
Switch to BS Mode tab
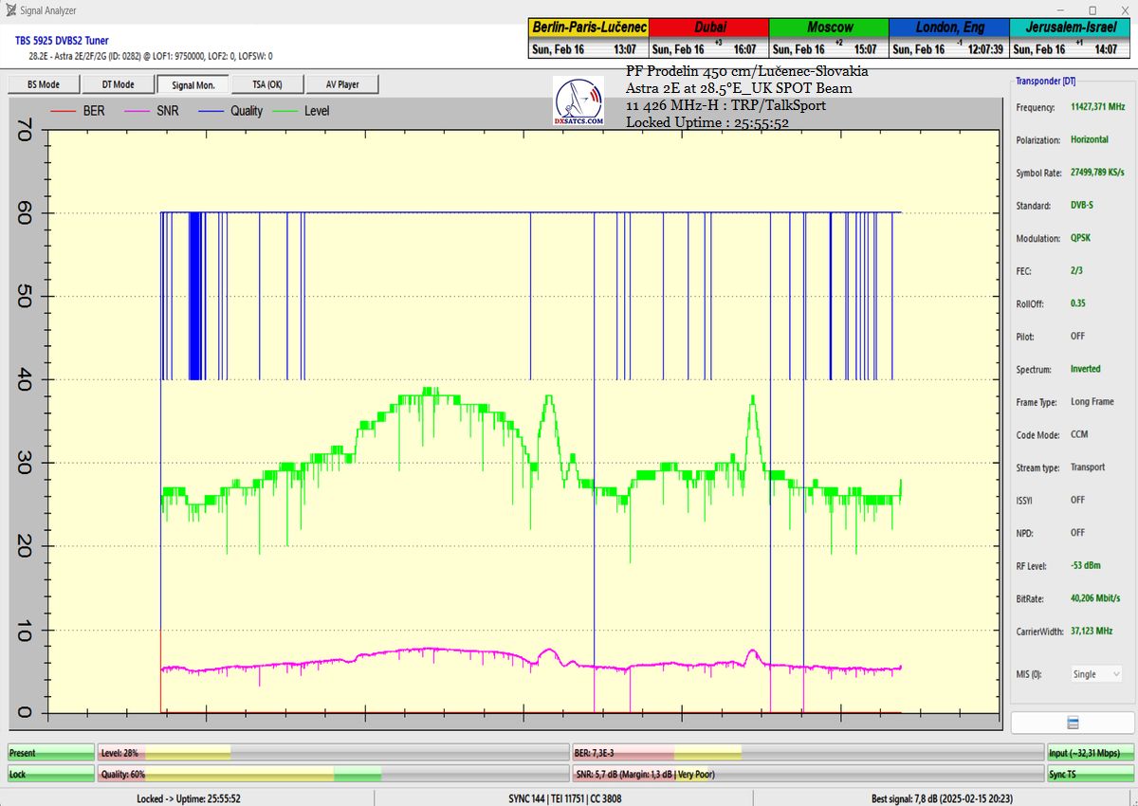(x=42, y=84)
